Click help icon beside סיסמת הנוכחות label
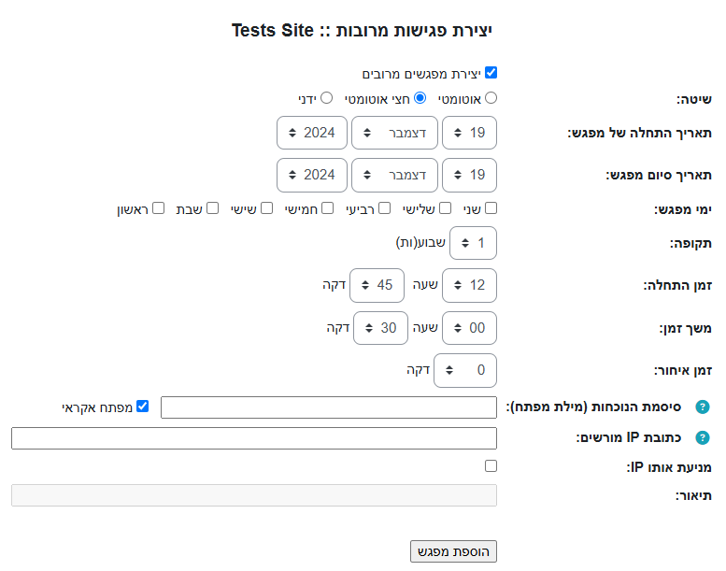Screen dimensions: 726x571 click(703, 407)
